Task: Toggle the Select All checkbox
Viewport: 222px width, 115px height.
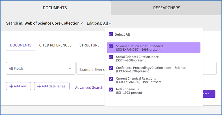Action: (x=111, y=34)
